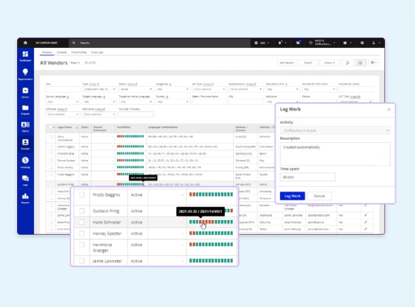The height and width of the screenshot is (307, 415).
Task: Switch to the Contacts tab
Action: click(62, 52)
